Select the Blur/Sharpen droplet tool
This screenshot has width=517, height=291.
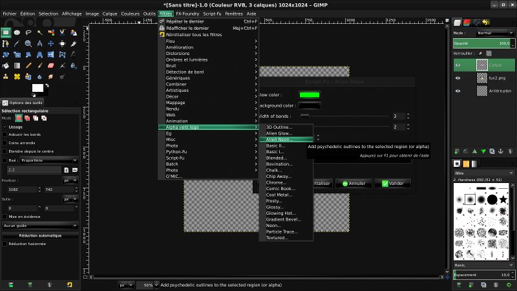(39, 76)
